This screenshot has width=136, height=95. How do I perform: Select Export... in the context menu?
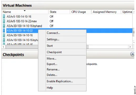[x=52, y=64]
